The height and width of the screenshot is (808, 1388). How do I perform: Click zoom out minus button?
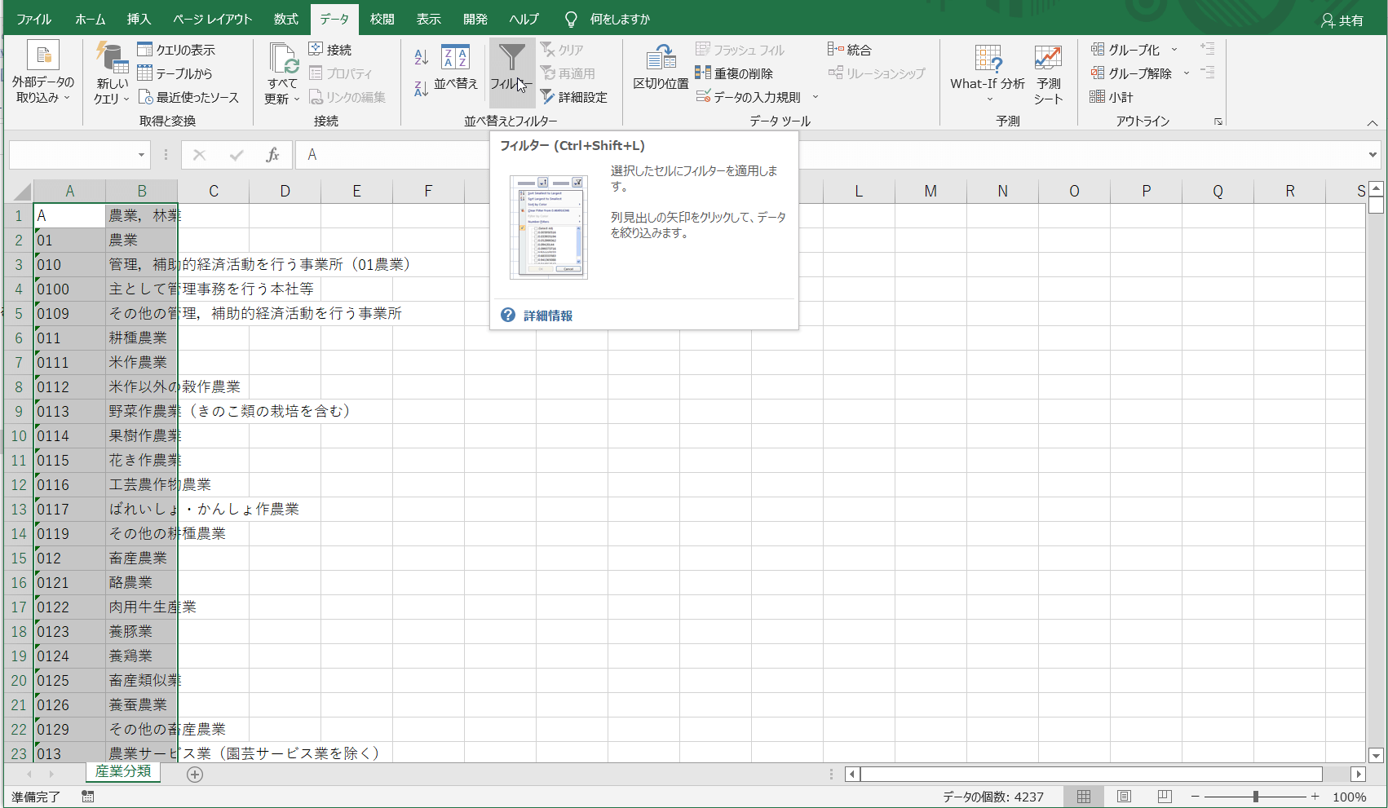pyautogui.click(x=1195, y=797)
